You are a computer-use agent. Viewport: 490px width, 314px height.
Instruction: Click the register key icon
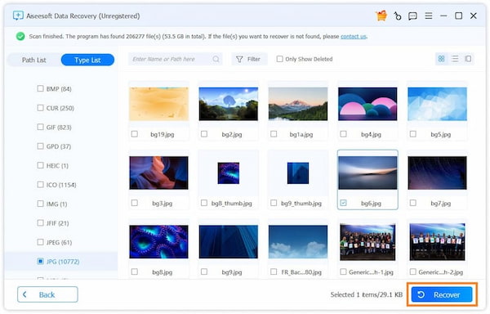click(398, 16)
